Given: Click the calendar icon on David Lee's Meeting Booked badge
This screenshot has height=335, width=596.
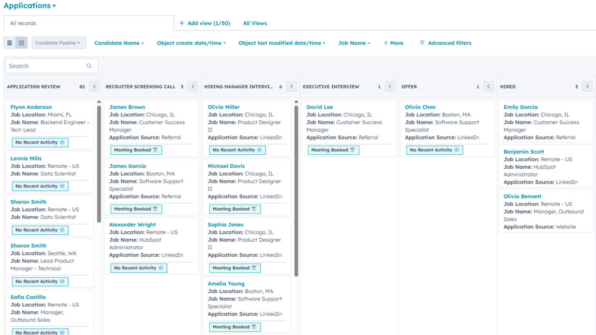Looking at the screenshot, I should click(352, 150).
